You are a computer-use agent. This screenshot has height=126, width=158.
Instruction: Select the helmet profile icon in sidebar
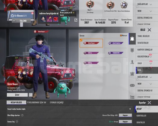[x=132, y=39]
